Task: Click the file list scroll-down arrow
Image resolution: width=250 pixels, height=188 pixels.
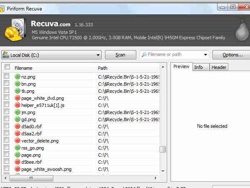Action: pos(163,171)
